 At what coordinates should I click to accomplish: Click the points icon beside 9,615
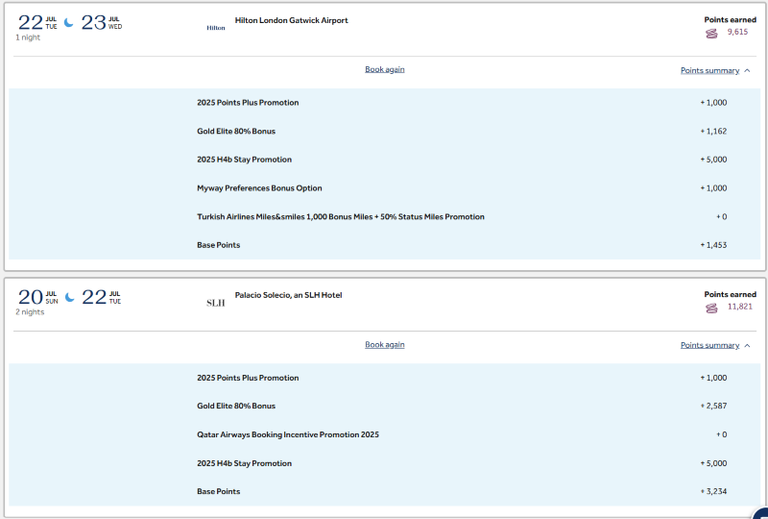click(x=711, y=34)
